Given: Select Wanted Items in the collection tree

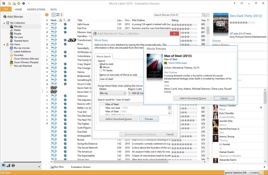Looking at the screenshot, I should tap(21, 41).
